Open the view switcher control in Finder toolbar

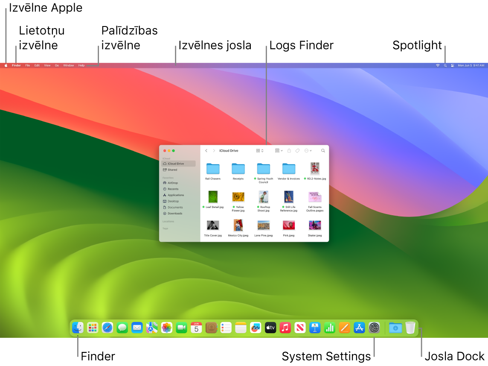[259, 150]
